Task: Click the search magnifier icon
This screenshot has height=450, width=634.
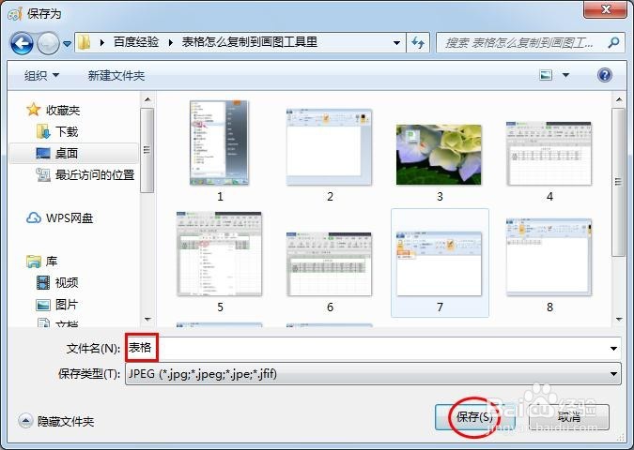Action: 613,42
